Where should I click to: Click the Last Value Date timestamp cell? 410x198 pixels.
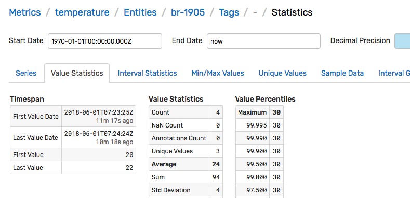point(99,138)
